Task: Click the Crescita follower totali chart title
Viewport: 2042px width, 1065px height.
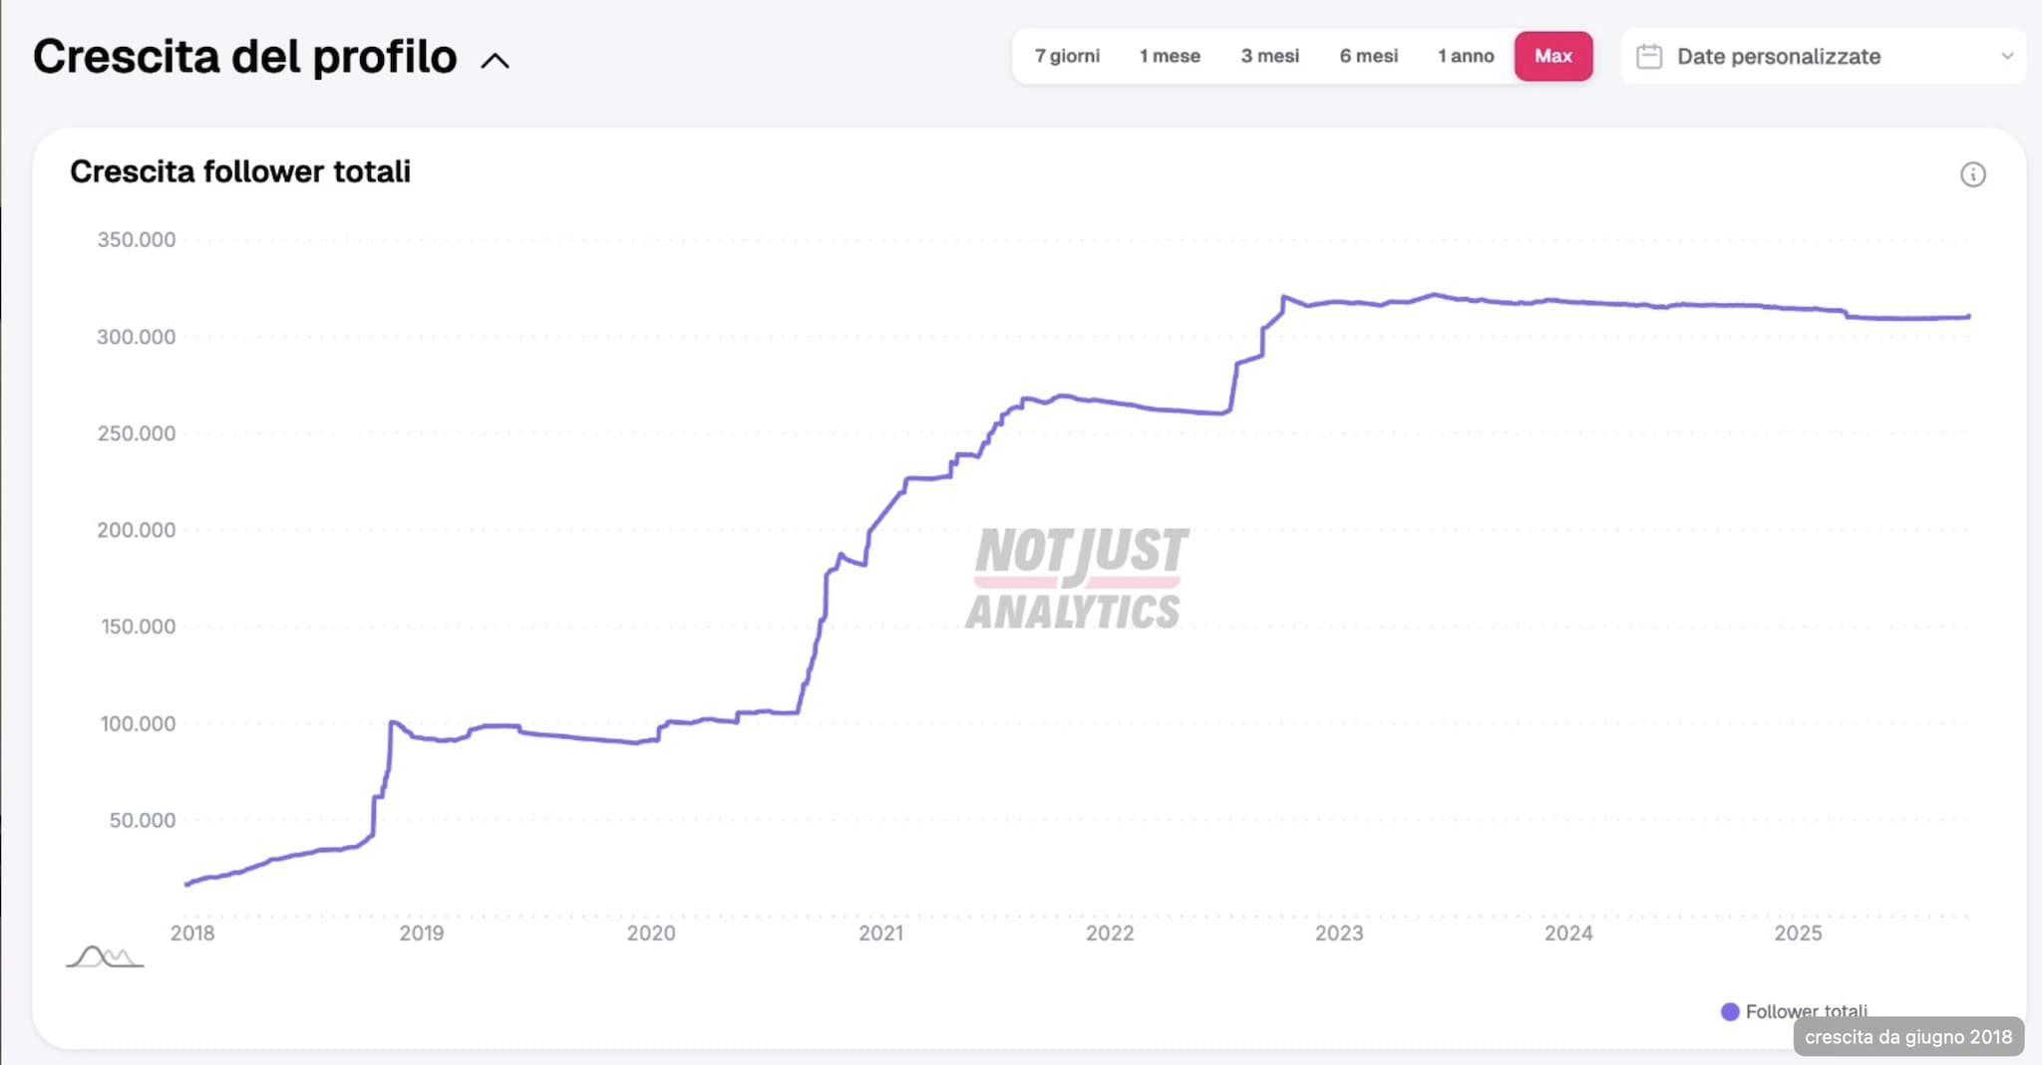Action: (x=239, y=171)
